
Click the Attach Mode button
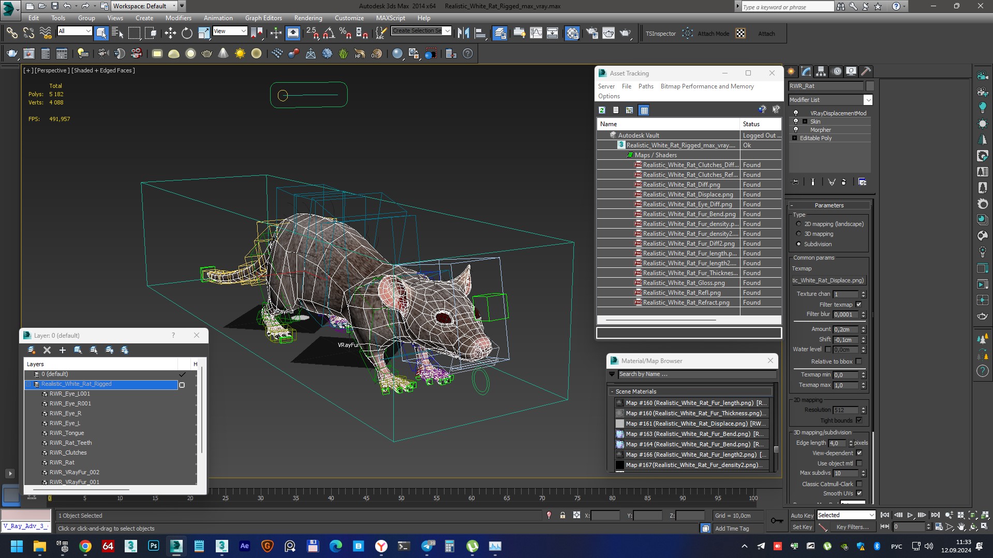coord(713,34)
